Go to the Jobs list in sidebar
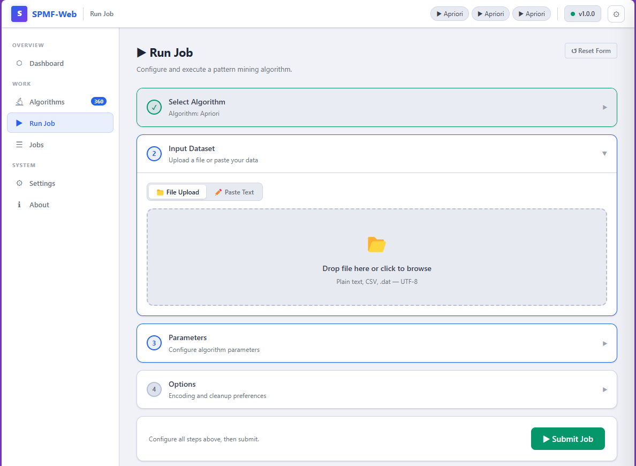The height and width of the screenshot is (466, 636). [36, 145]
